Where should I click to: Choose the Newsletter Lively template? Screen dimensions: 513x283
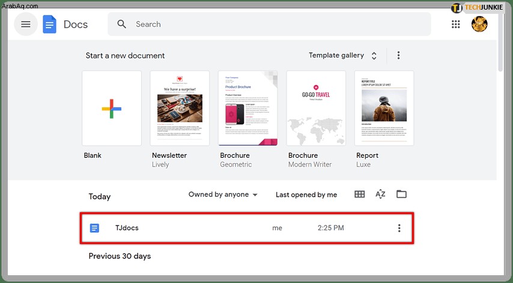click(180, 109)
